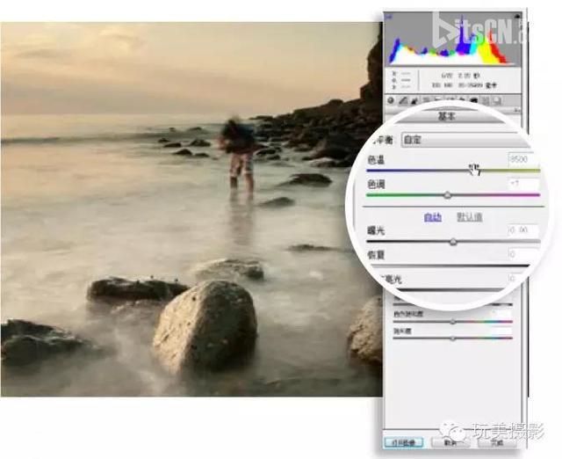Open the 白平衡 dropdown showing 自定

coord(466,140)
